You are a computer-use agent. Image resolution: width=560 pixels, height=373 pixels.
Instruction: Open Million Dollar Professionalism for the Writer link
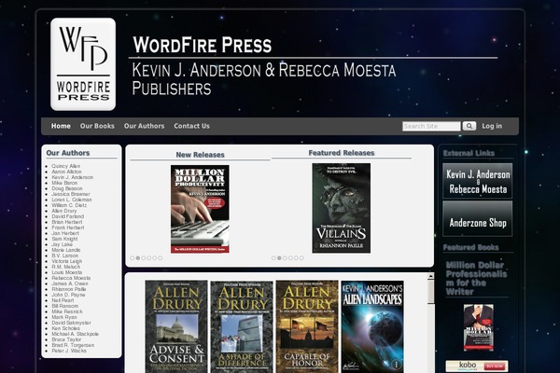(x=476, y=279)
